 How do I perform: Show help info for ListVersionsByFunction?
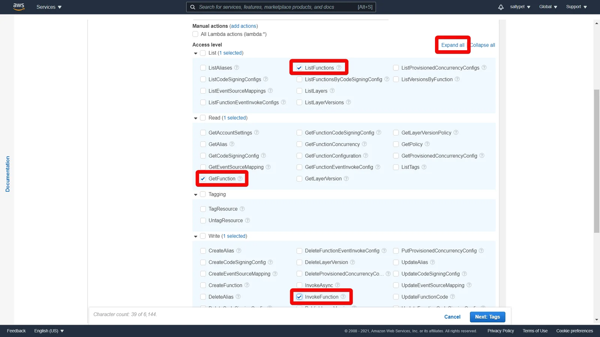pos(457,79)
